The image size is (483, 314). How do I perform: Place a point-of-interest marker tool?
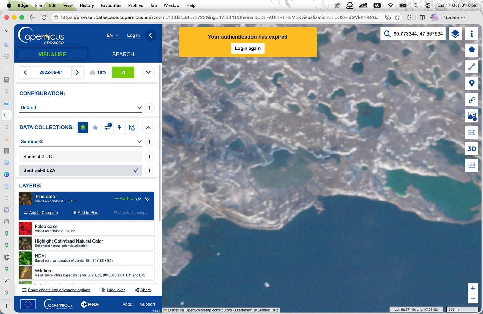472,83
